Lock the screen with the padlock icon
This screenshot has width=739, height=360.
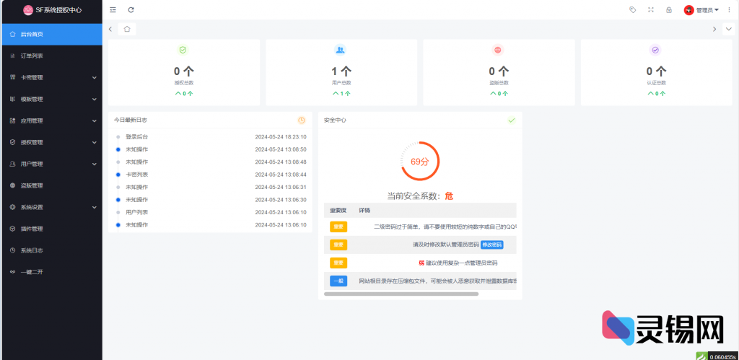click(x=669, y=10)
